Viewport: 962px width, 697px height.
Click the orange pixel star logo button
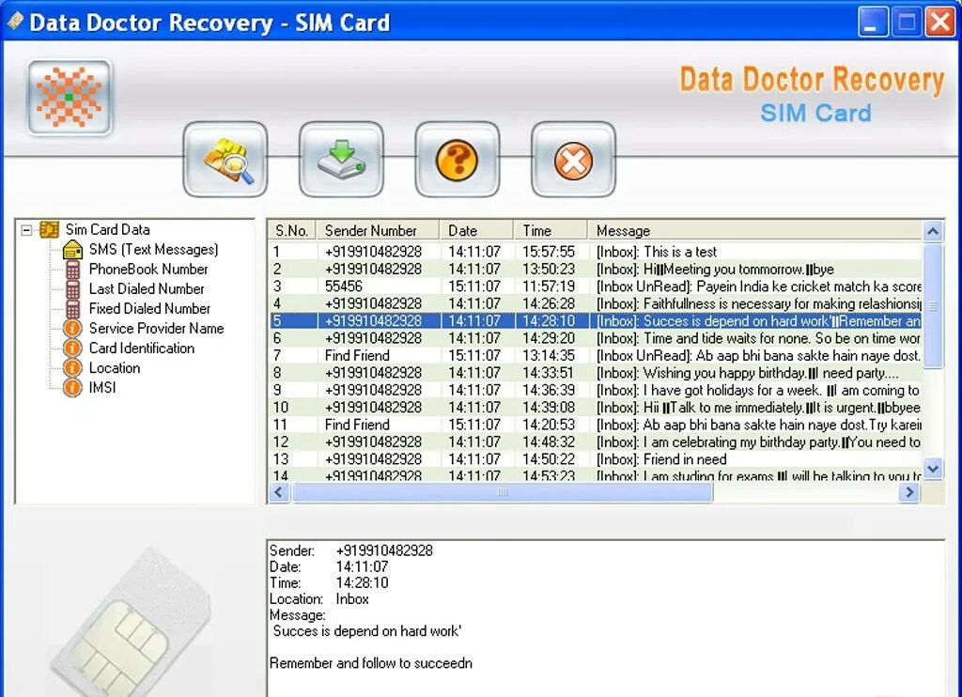point(70,97)
